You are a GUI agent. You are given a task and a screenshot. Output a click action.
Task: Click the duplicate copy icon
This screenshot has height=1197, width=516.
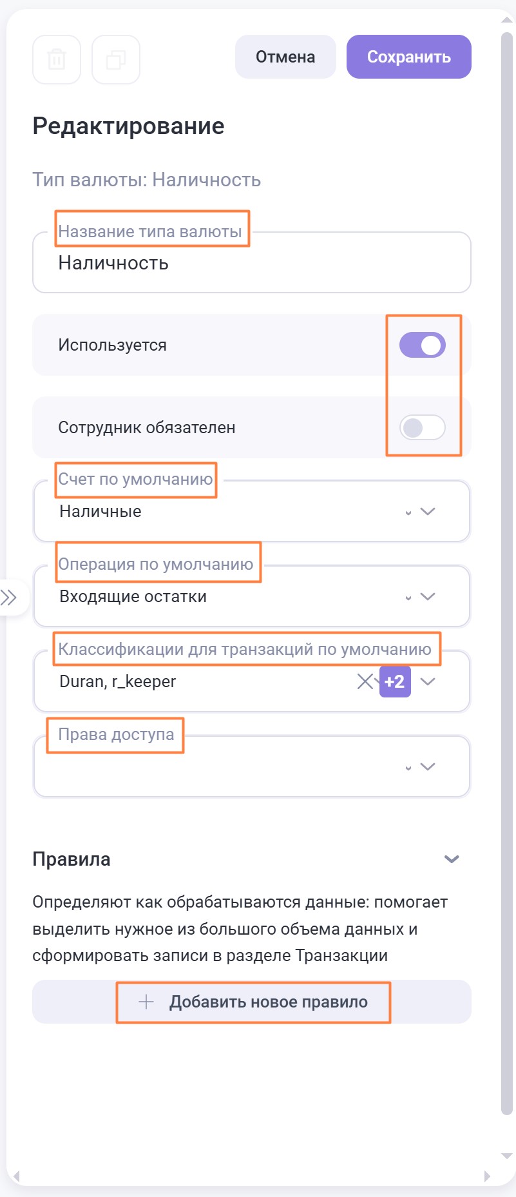116,60
